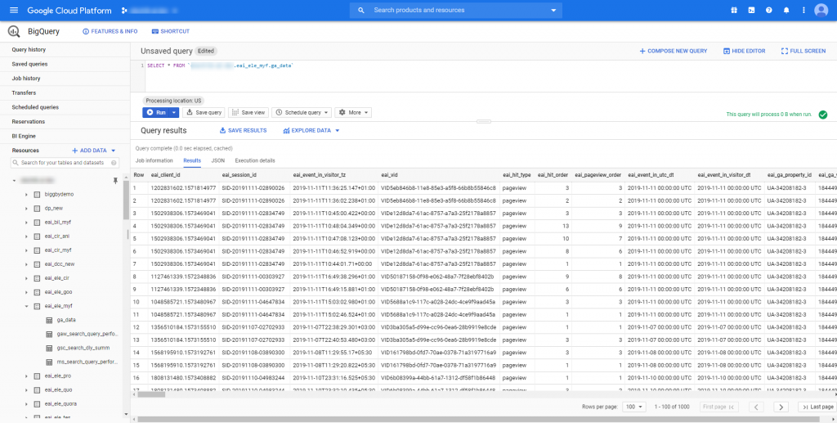This screenshot has width=837, height=423.
Task: View notifications via the bell icon
Action: coord(786,10)
